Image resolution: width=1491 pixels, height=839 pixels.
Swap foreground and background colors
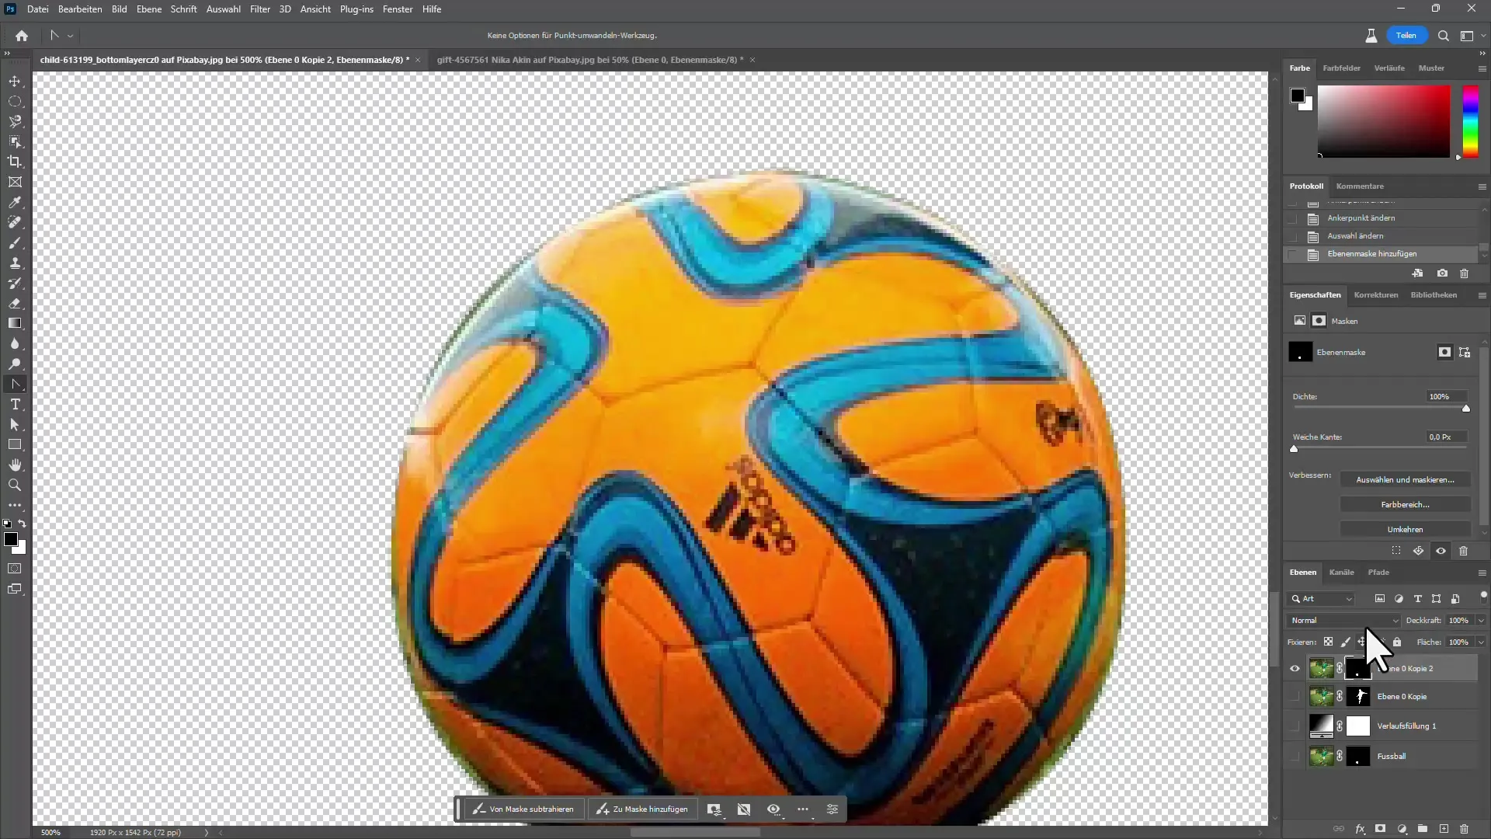[x=23, y=524]
